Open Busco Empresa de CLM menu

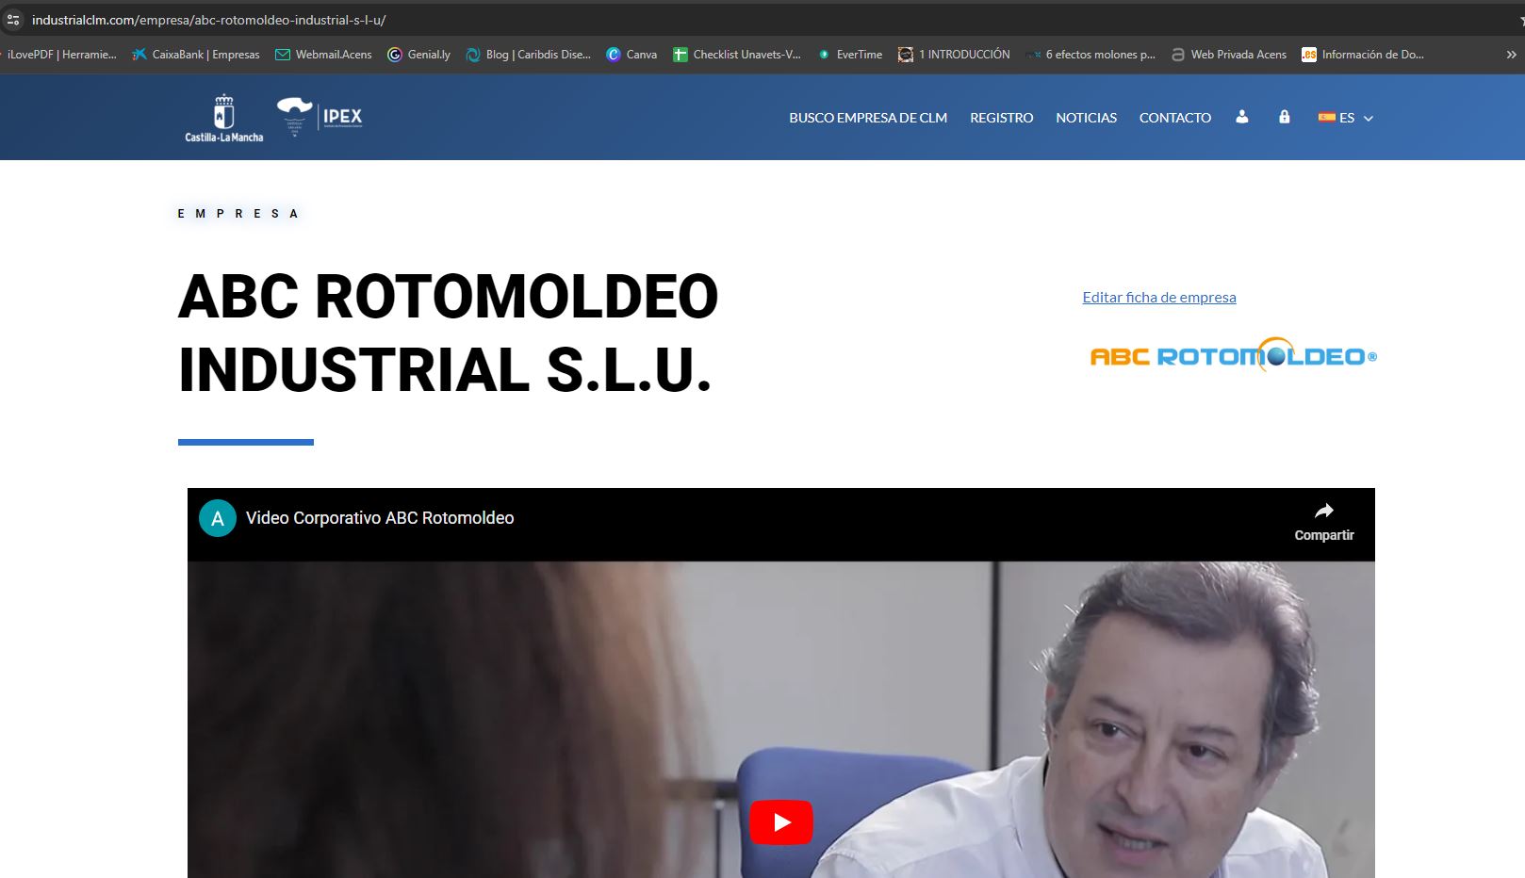pos(867,118)
